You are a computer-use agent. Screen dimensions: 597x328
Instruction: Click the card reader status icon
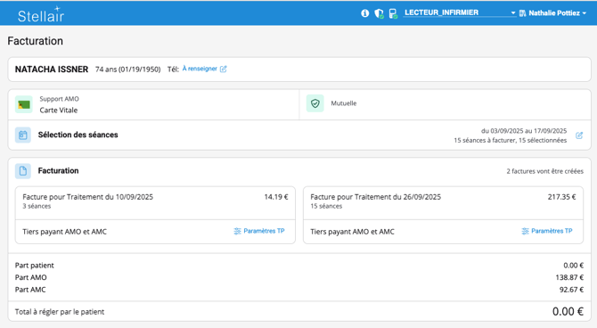coord(393,13)
